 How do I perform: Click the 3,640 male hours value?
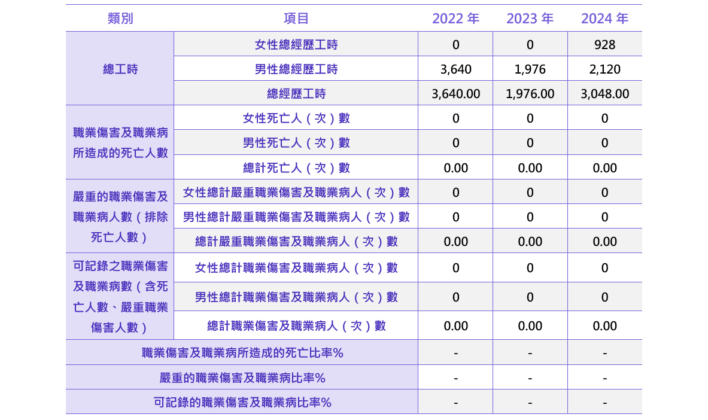455,69
